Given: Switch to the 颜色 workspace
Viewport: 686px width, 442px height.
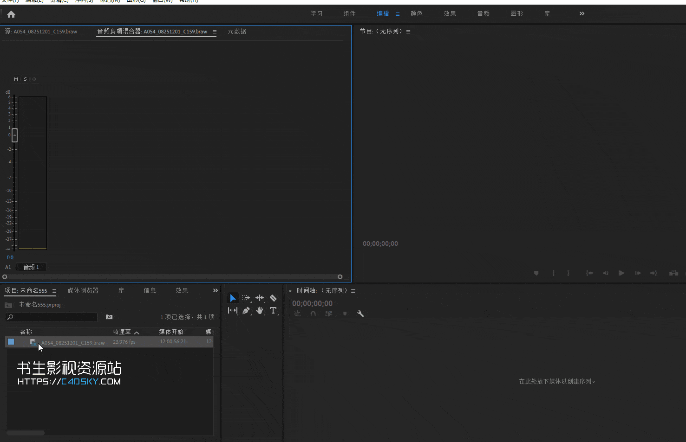Looking at the screenshot, I should pyautogui.click(x=416, y=13).
